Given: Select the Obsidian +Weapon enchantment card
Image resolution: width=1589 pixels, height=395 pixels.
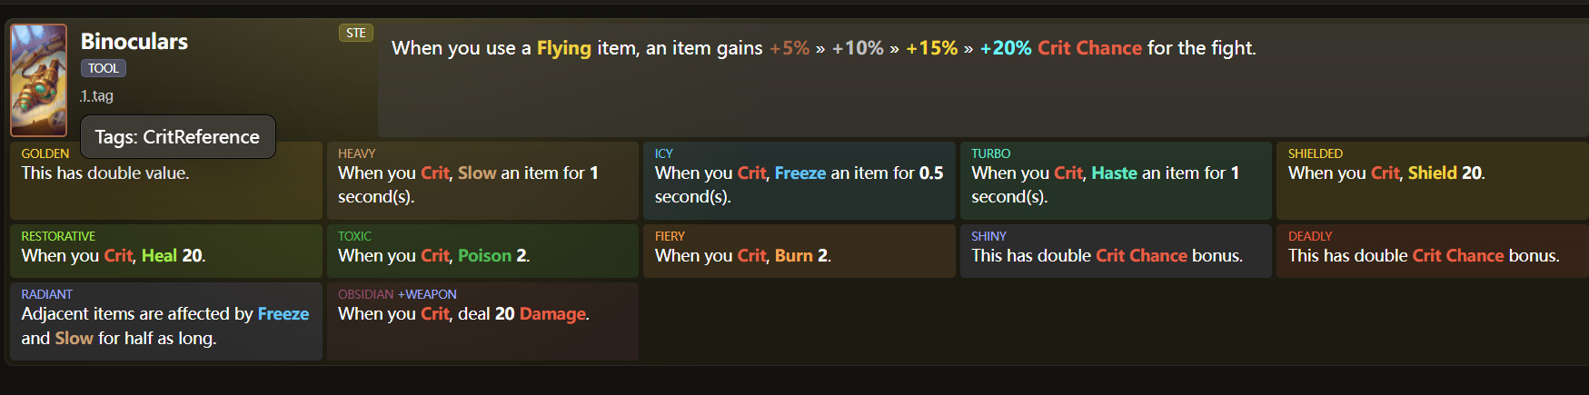Looking at the screenshot, I should click(x=482, y=321).
